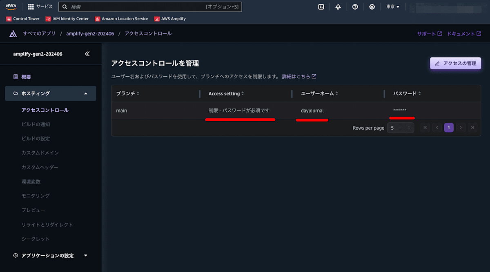Go to the next page button
This screenshot has height=272, width=490.
[x=461, y=128]
